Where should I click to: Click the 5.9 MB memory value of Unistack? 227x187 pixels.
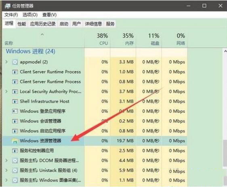click(126, 170)
